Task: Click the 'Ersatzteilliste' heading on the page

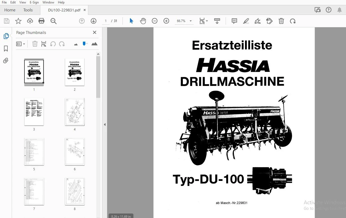Action: coord(232,45)
